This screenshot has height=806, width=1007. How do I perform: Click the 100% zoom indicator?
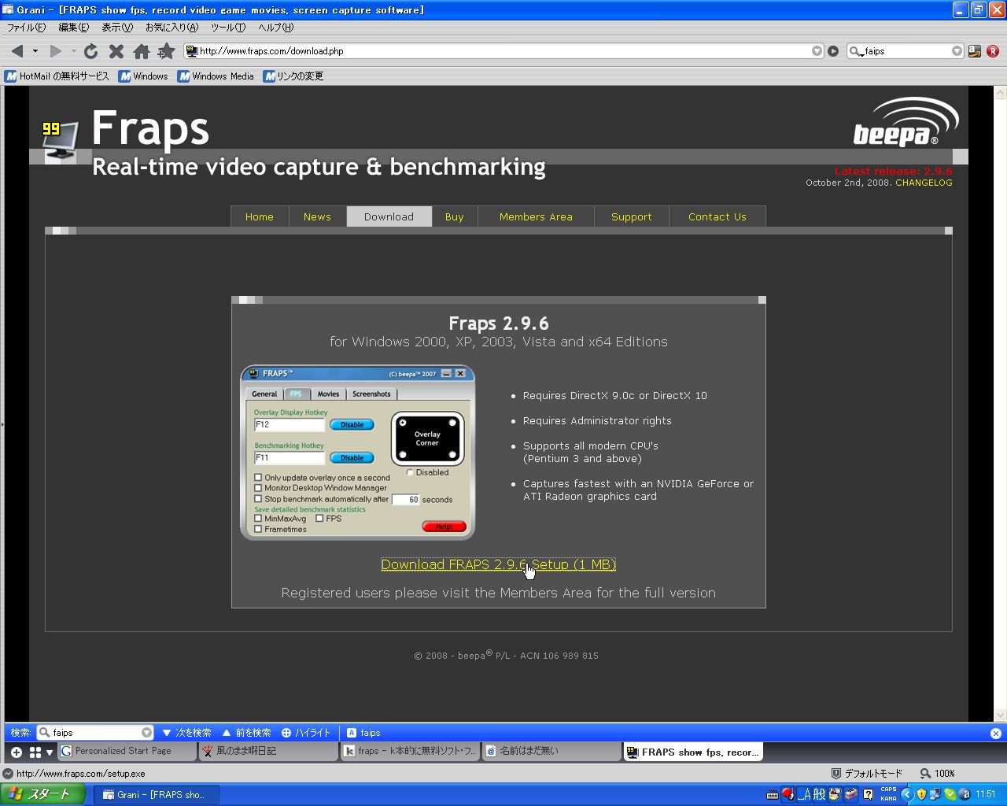click(x=937, y=774)
